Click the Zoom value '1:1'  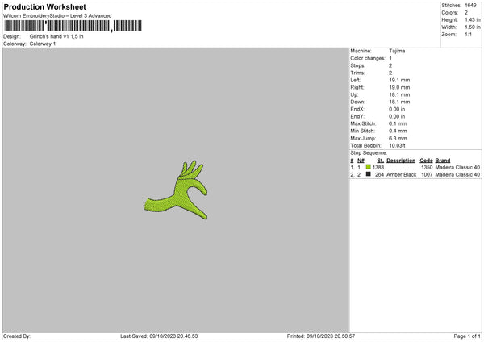[x=468, y=35]
